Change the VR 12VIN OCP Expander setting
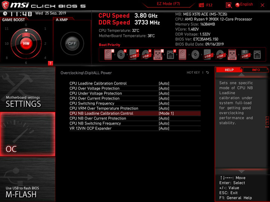This screenshot has height=202, width=270. (135, 128)
